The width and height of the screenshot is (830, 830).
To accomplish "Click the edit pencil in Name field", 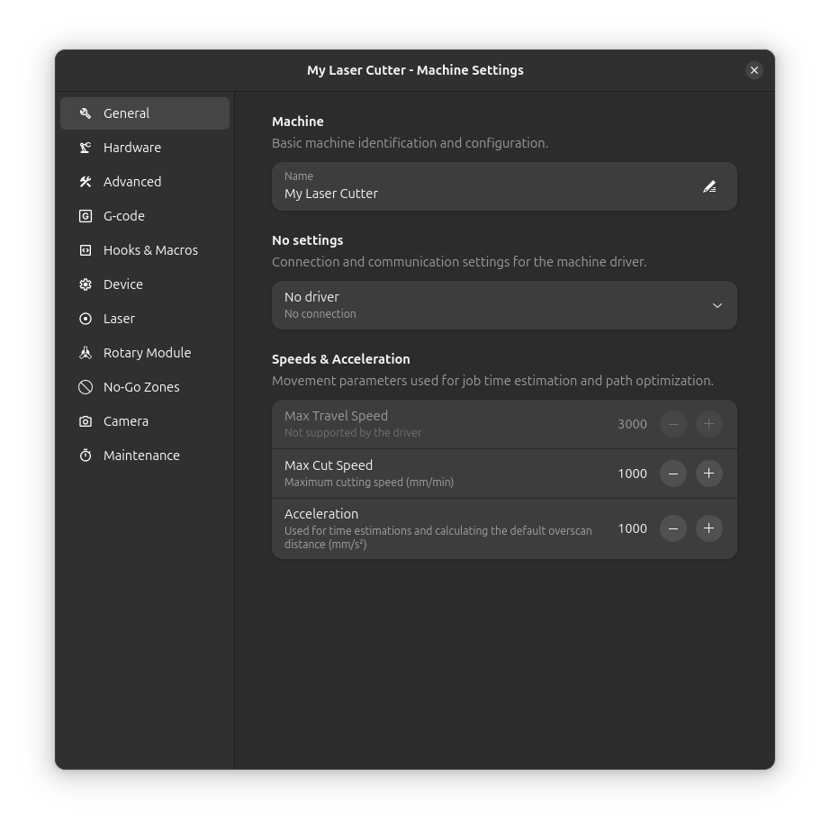I will click(x=709, y=186).
